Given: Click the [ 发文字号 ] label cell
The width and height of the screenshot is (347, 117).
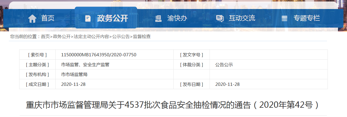Looking at the screenshot, I should (x=191, y=55).
